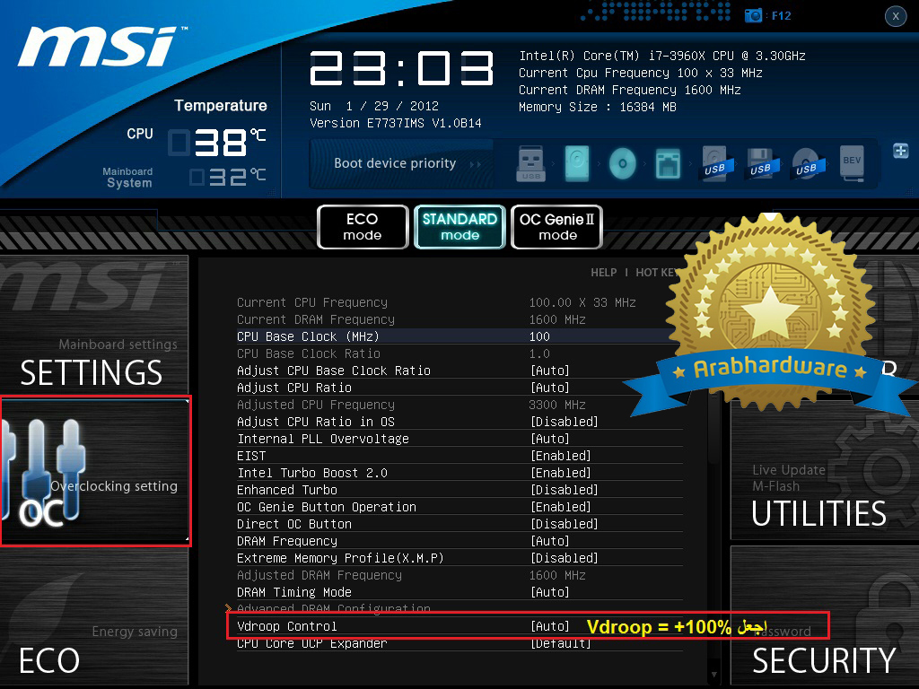Click the CPU Base Clock Ratio 1.0 row
The image size is (919, 689).
click(459, 353)
